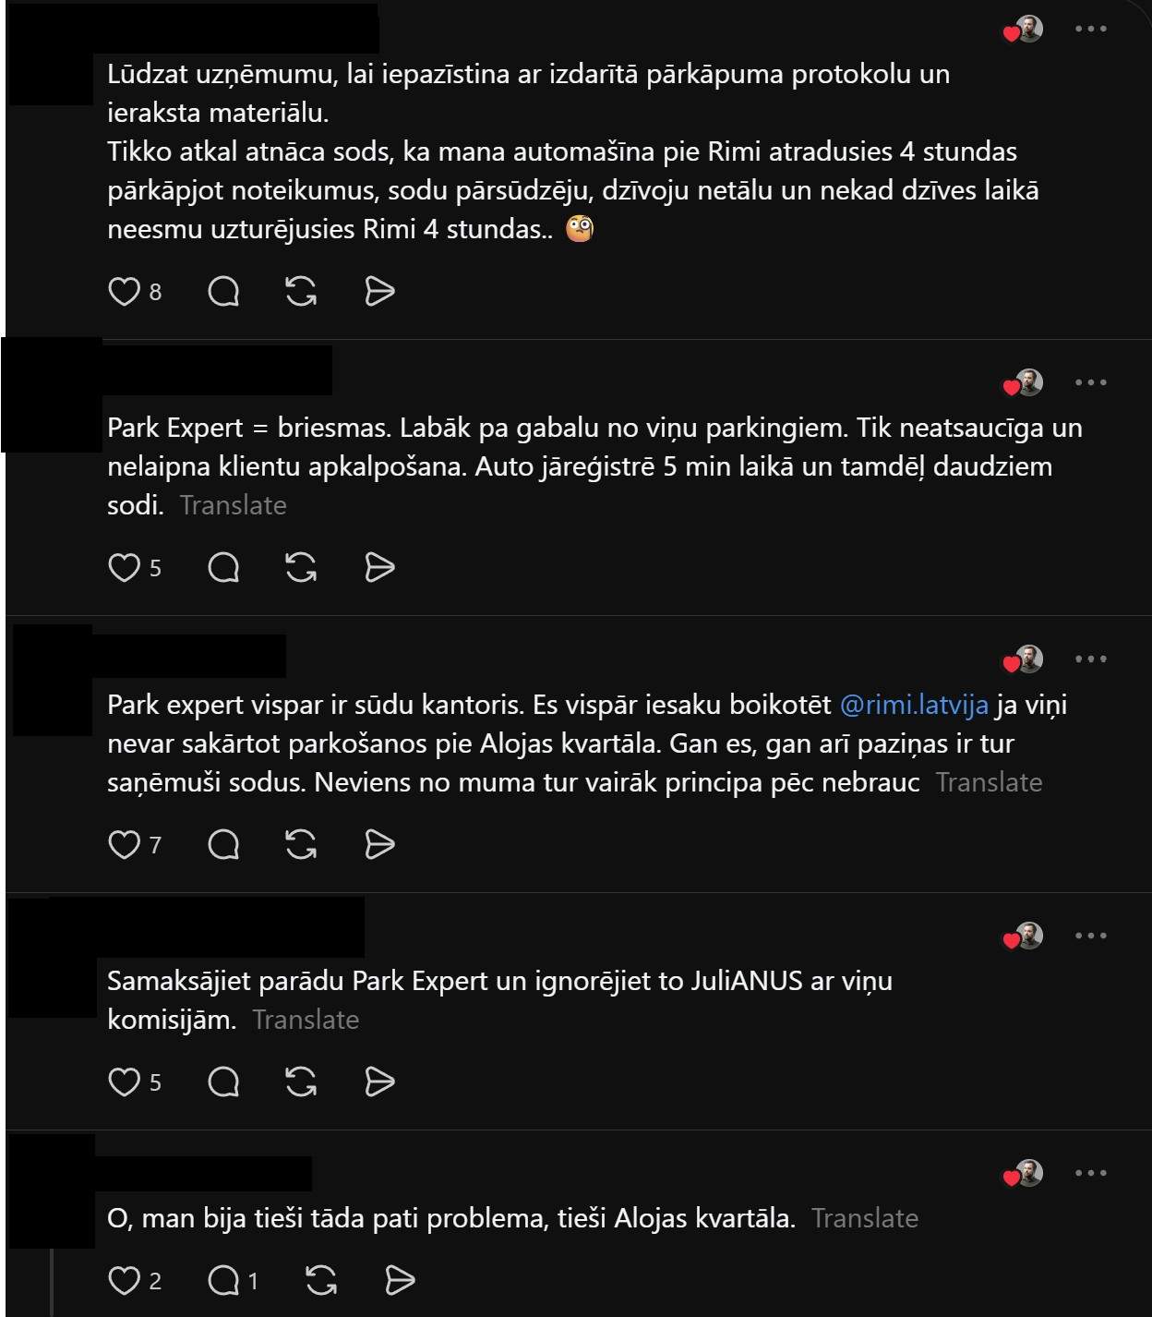Open more options for the top comment
Screen dimensions: 1152x1317
1091,29
